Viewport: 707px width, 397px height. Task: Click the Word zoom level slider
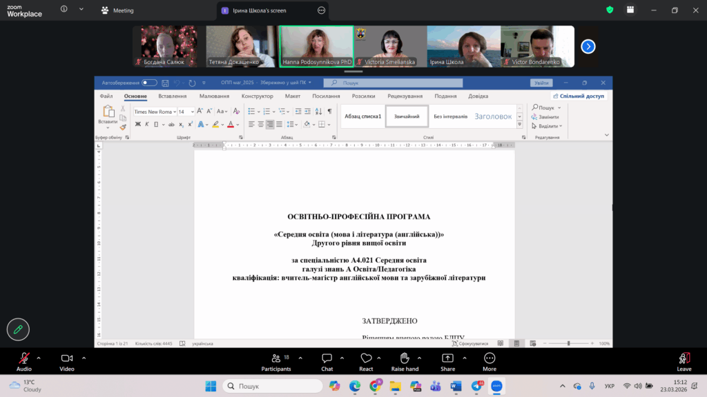[x=568, y=343]
